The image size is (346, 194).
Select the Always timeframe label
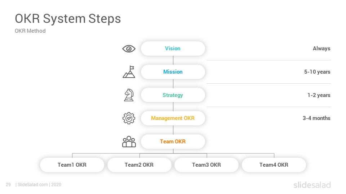[x=321, y=48]
